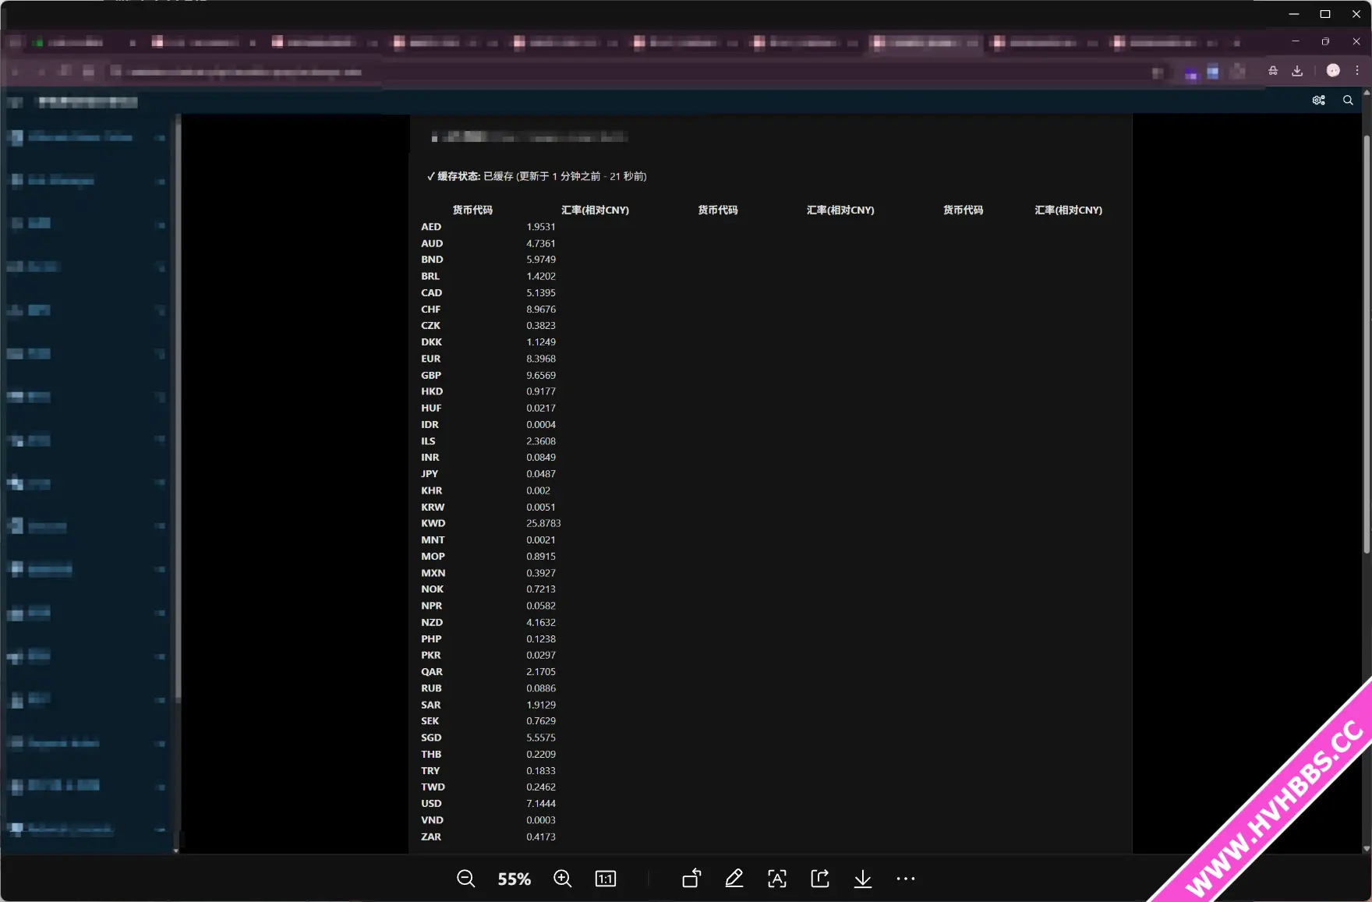The width and height of the screenshot is (1372, 902).
Task: Open the browser three-dot vertical menu
Action: coord(1357,71)
